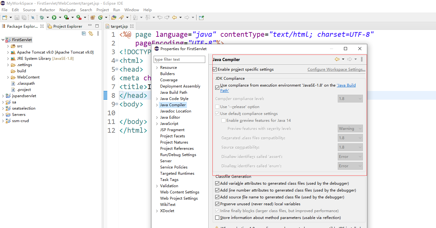Expand the Validation node in properties tree

[157, 186]
